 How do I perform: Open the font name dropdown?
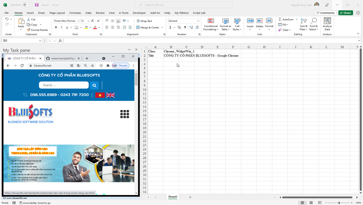[78, 21]
